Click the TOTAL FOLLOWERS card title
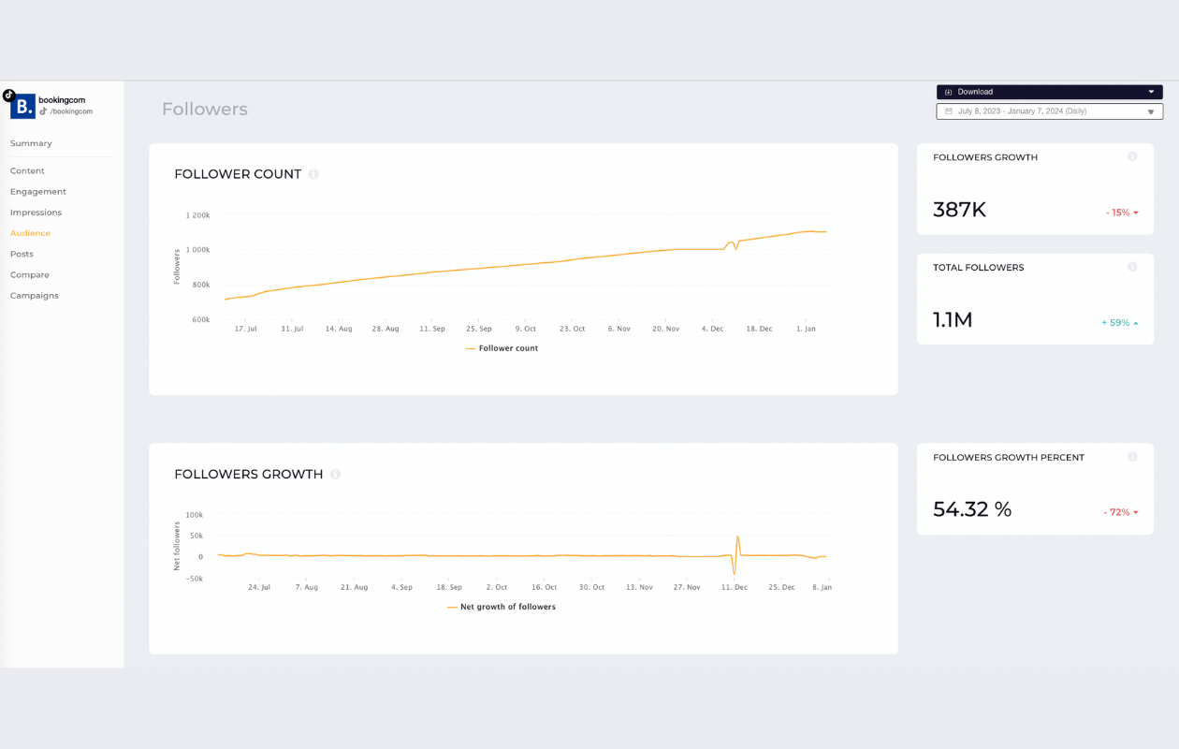The image size is (1179, 749). pos(978,268)
